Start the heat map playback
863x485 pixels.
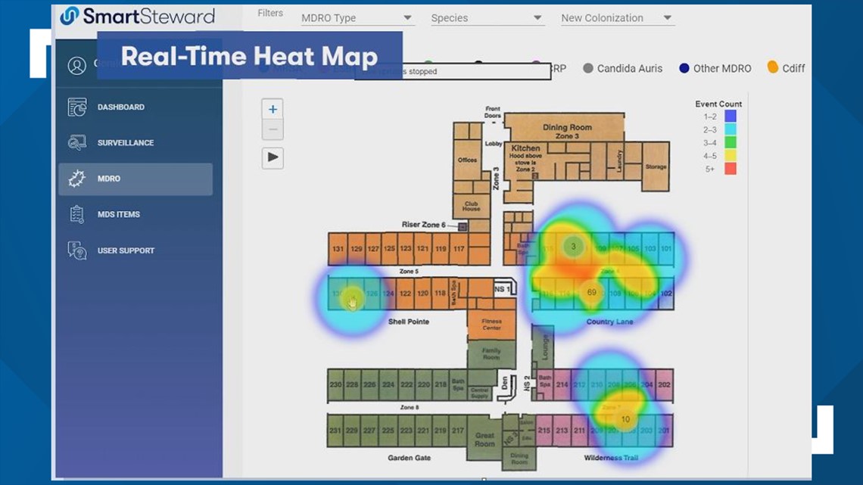(x=273, y=158)
